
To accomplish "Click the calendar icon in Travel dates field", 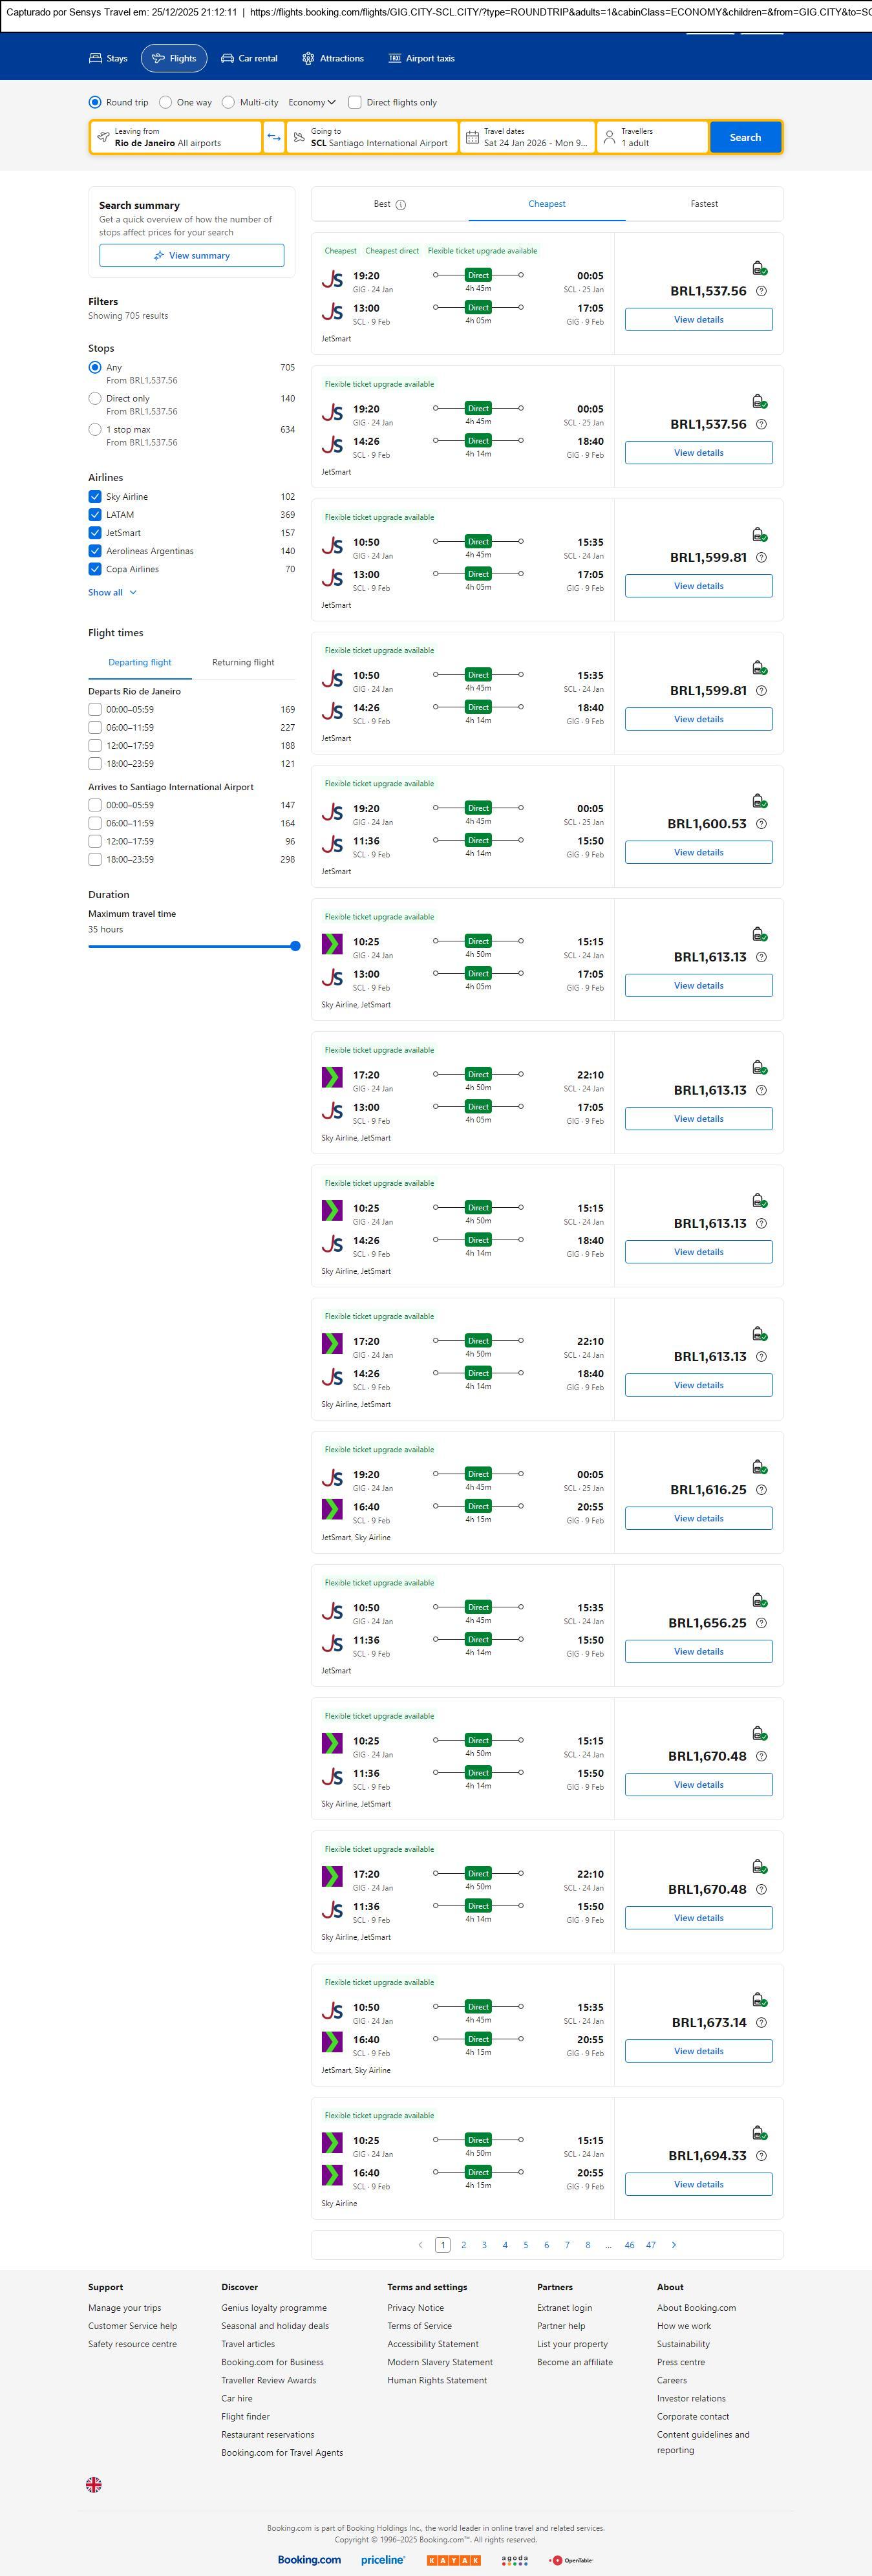I will coord(472,137).
